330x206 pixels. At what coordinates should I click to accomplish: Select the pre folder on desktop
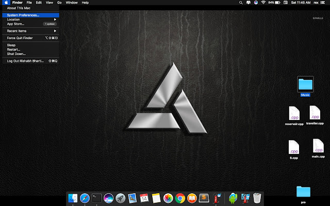click(303, 195)
